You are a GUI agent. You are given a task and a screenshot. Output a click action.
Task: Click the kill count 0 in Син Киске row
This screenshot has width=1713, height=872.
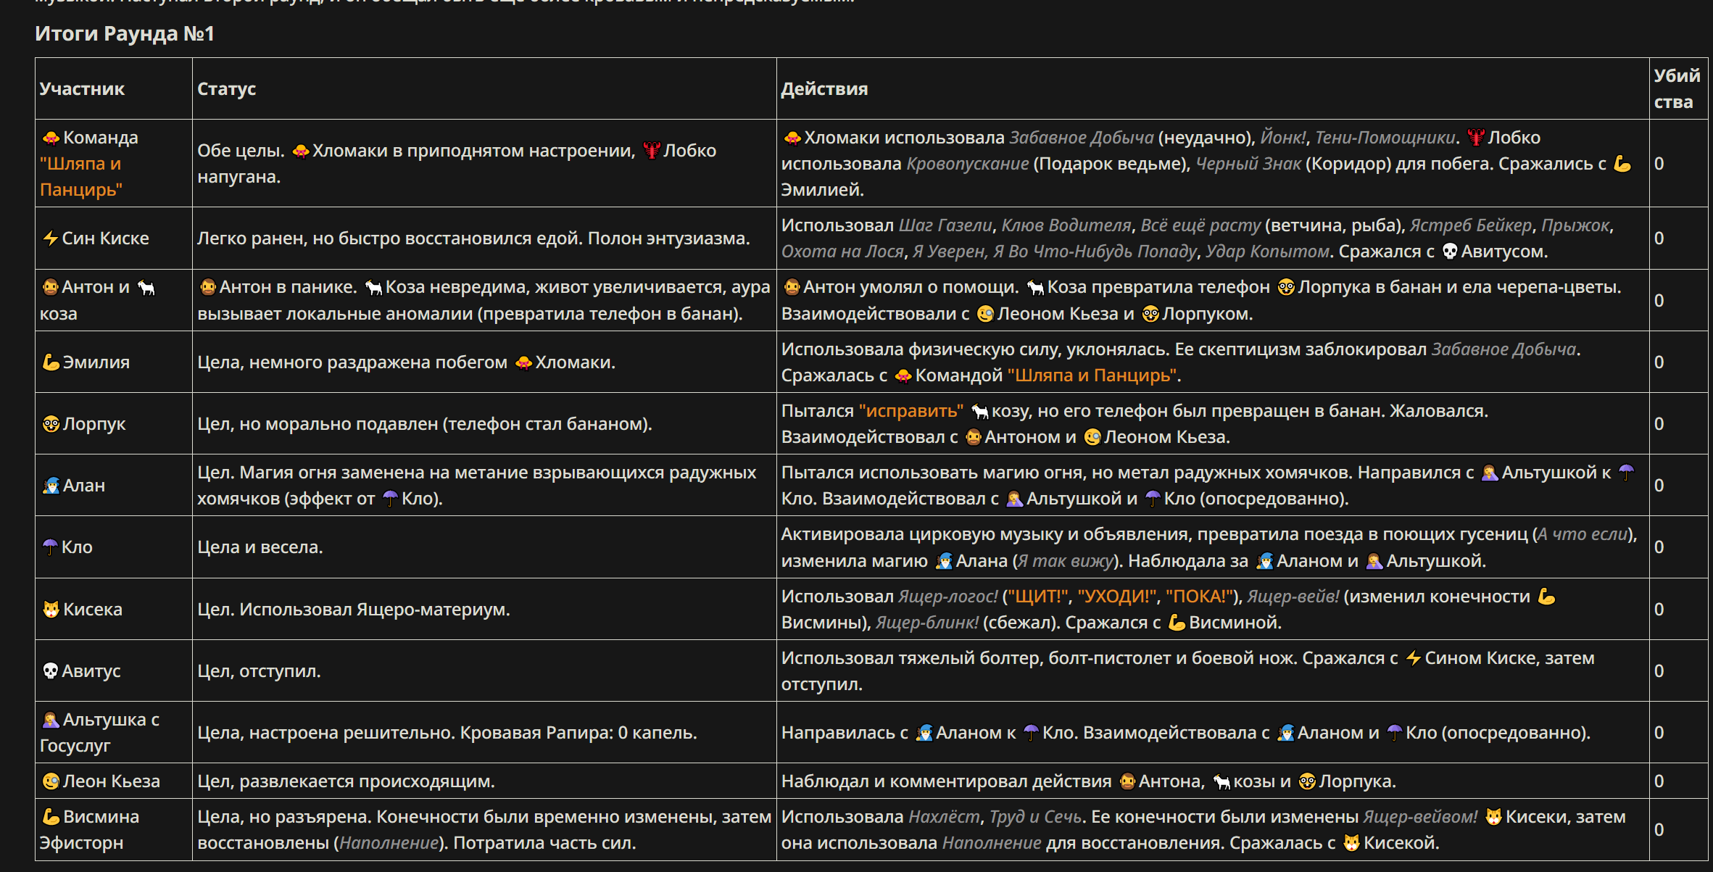pos(1659,238)
